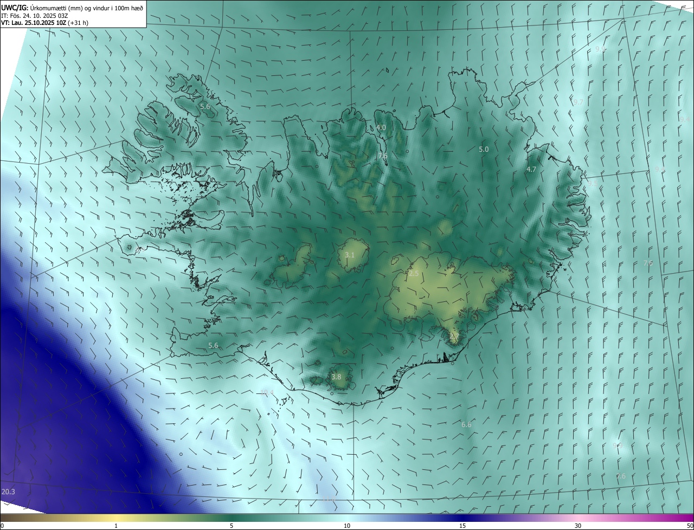Viewport: 694px width, 530px height.
Task: Click the 3.1 value on Hofsjökull glacier
Action: click(350, 255)
